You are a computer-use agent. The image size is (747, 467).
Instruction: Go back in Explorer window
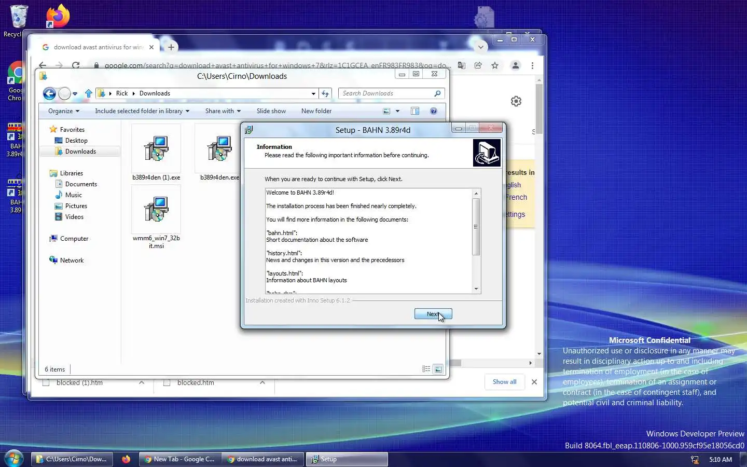pyautogui.click(x=49, y=93)
